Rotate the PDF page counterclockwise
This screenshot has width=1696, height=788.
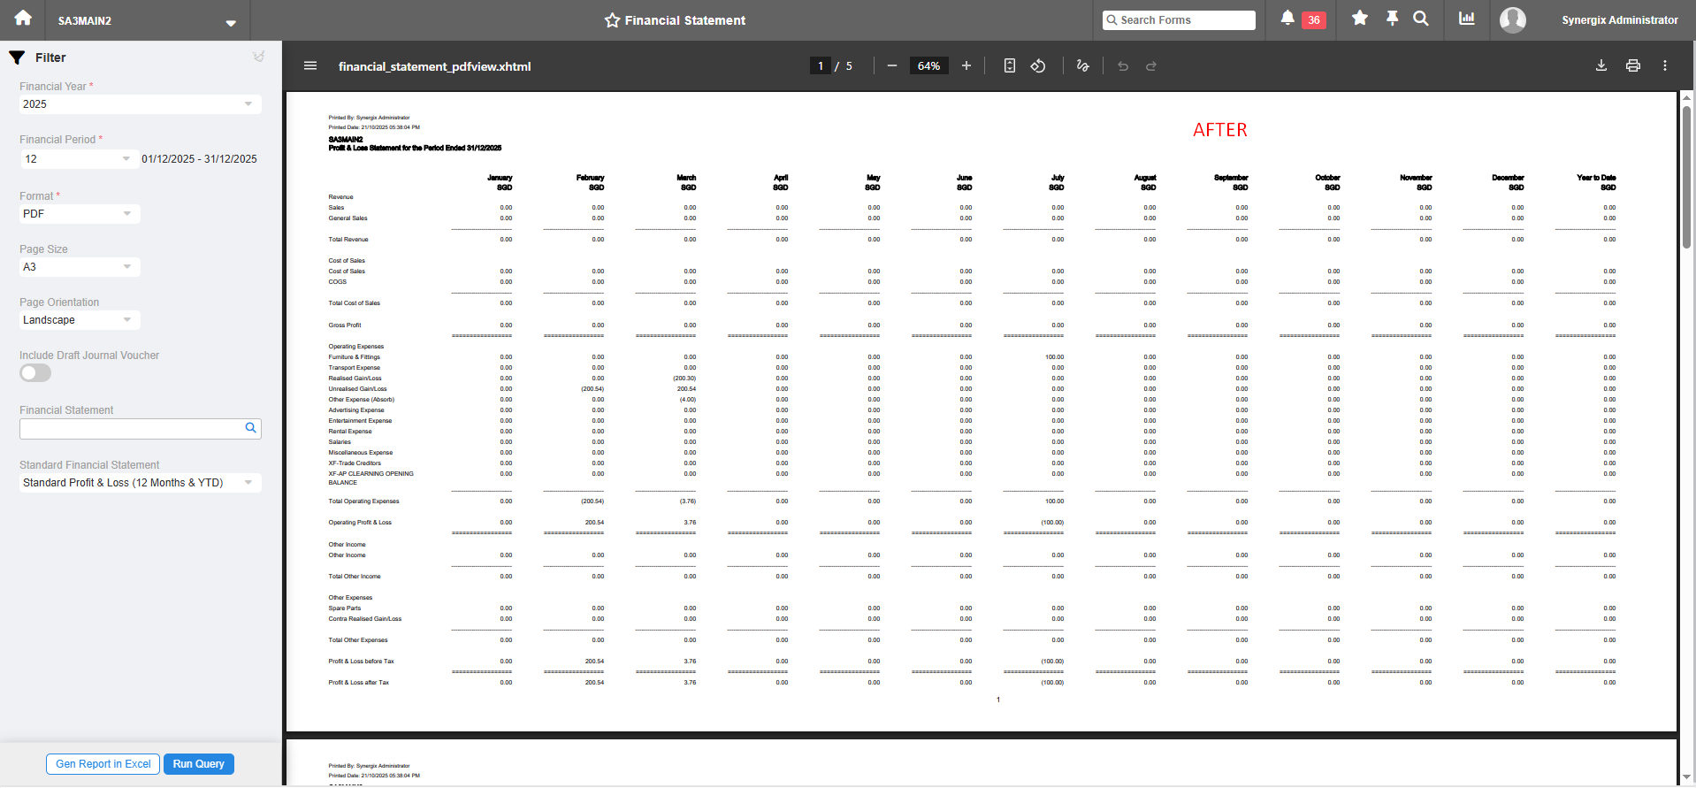point(1038,66)
